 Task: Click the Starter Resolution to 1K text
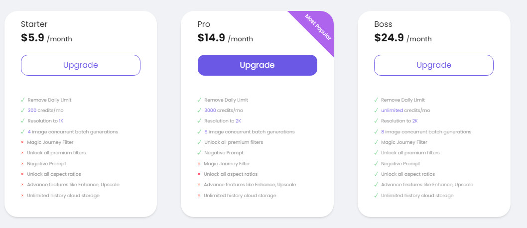[45, 121]
